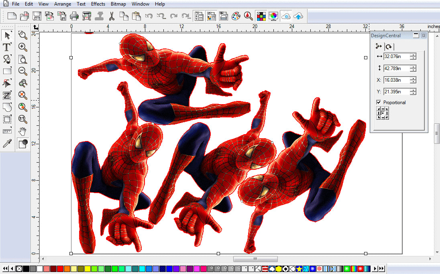Select the no-fill crossed swatch
Screen dimensions: 440x274
click(19, 269)
